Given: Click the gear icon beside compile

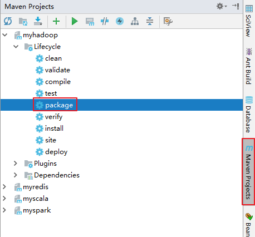Looking at the screenshot, I should pos(40,82).
